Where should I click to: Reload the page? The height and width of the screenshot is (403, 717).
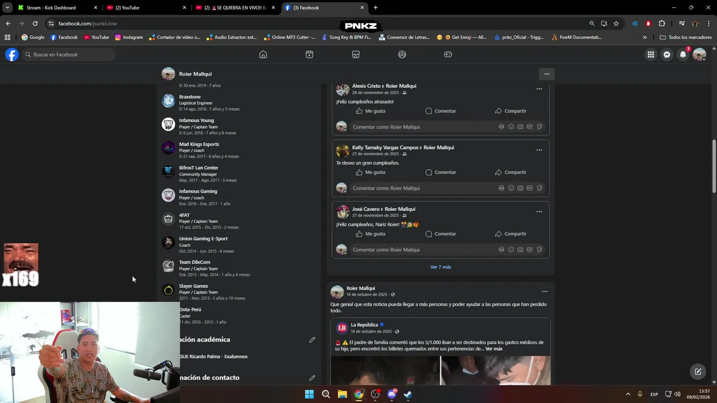pos(35,24)
